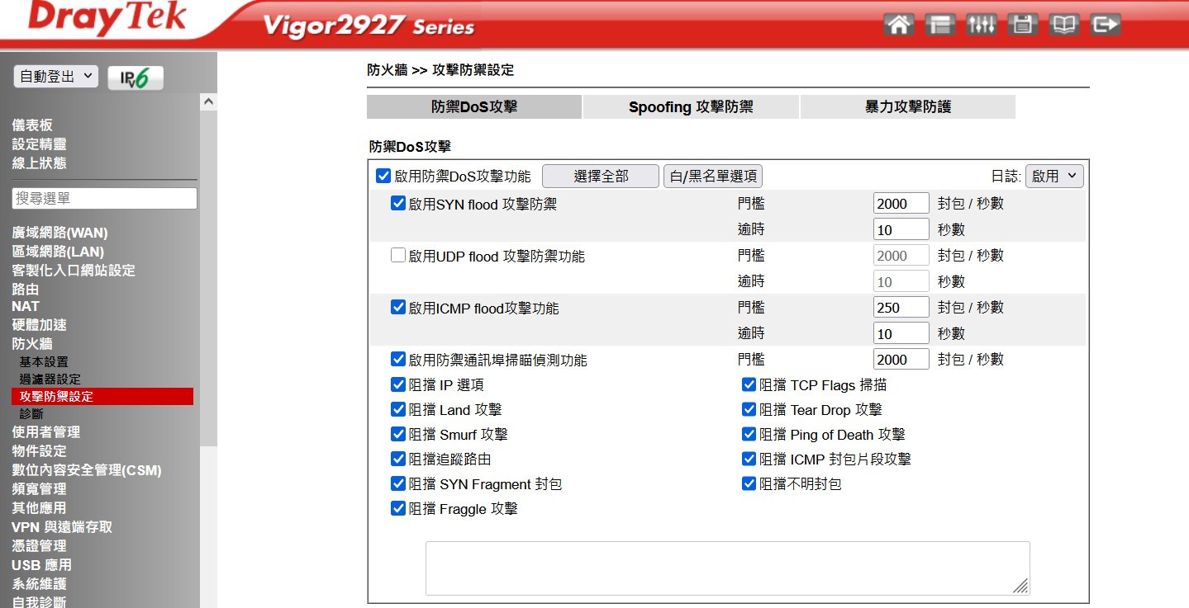
Task: Click the IPv6 icon button
Action: 136,78
